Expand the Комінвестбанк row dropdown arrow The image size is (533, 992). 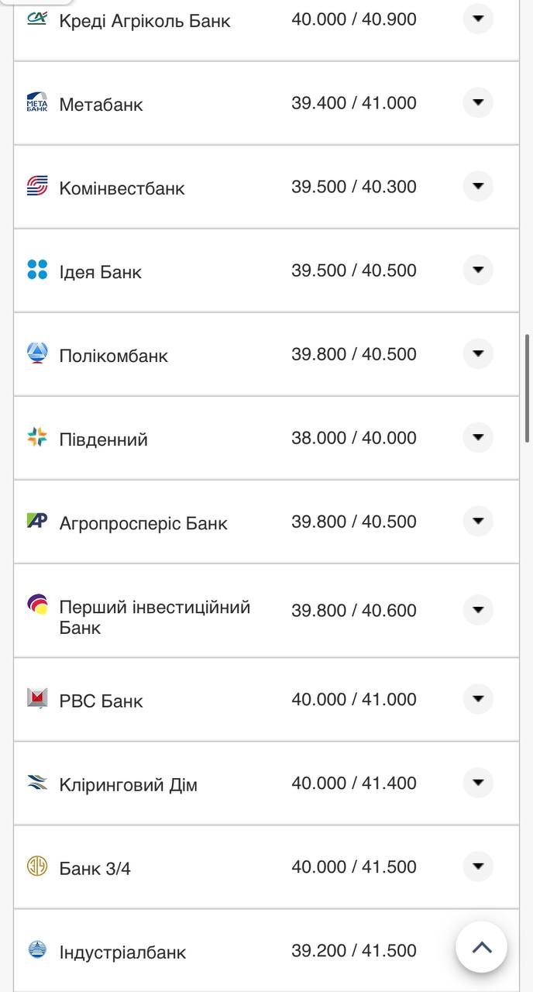pos(478,186)
